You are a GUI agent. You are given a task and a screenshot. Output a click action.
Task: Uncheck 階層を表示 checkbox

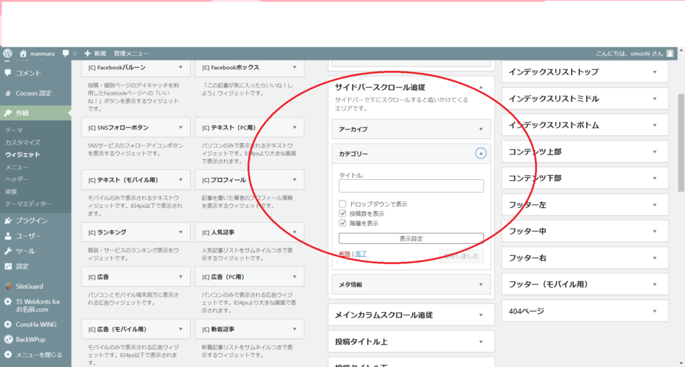342,223
